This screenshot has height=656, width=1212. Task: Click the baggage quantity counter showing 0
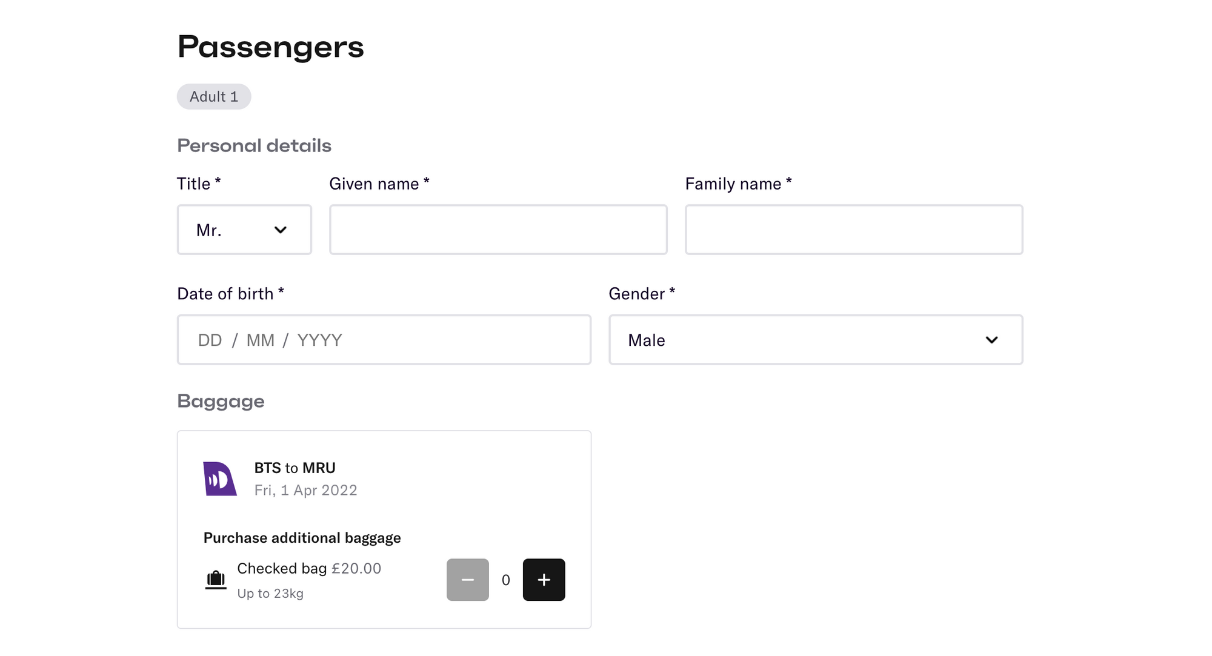point(505,580)
